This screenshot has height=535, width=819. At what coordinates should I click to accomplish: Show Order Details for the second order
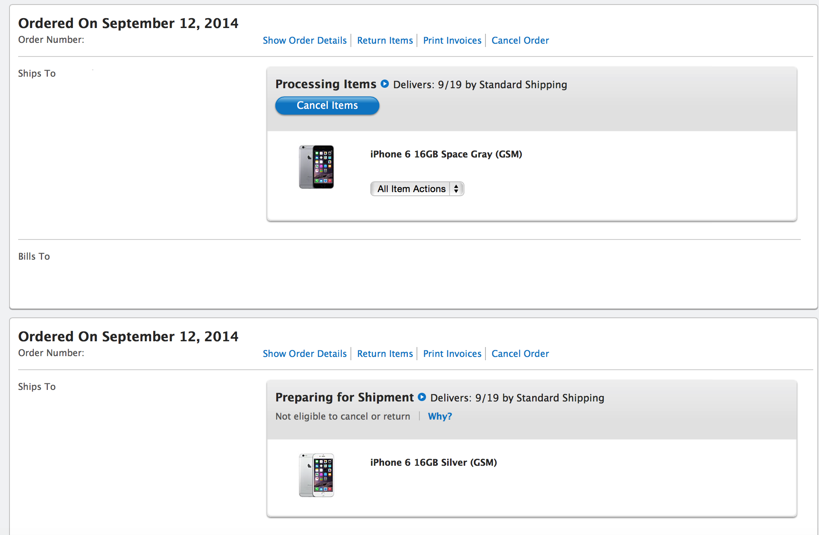tap(305, 354)
